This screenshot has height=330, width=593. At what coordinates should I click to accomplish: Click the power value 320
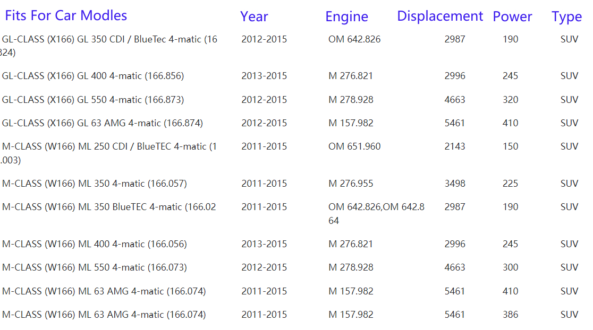pyautogui.click(x=510, y=100)
